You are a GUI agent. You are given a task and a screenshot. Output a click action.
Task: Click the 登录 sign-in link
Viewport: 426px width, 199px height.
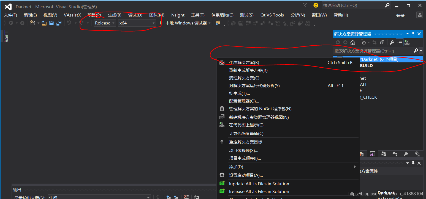pyautogui.click(x=400, y=16)
